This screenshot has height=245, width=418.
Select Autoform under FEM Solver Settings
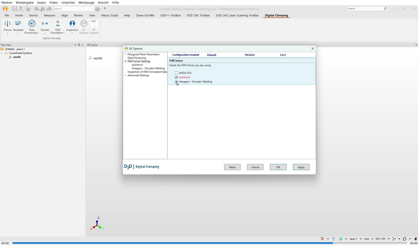[137, 65]
